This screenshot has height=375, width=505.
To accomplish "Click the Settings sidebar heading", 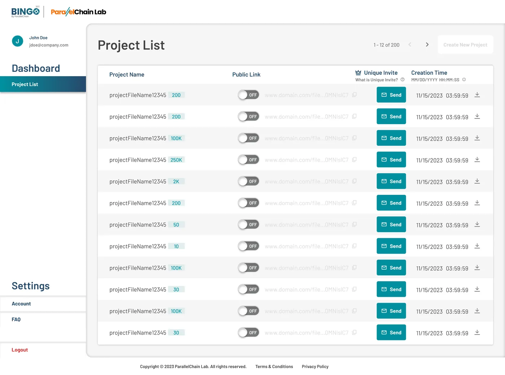I will click(31, 286).
